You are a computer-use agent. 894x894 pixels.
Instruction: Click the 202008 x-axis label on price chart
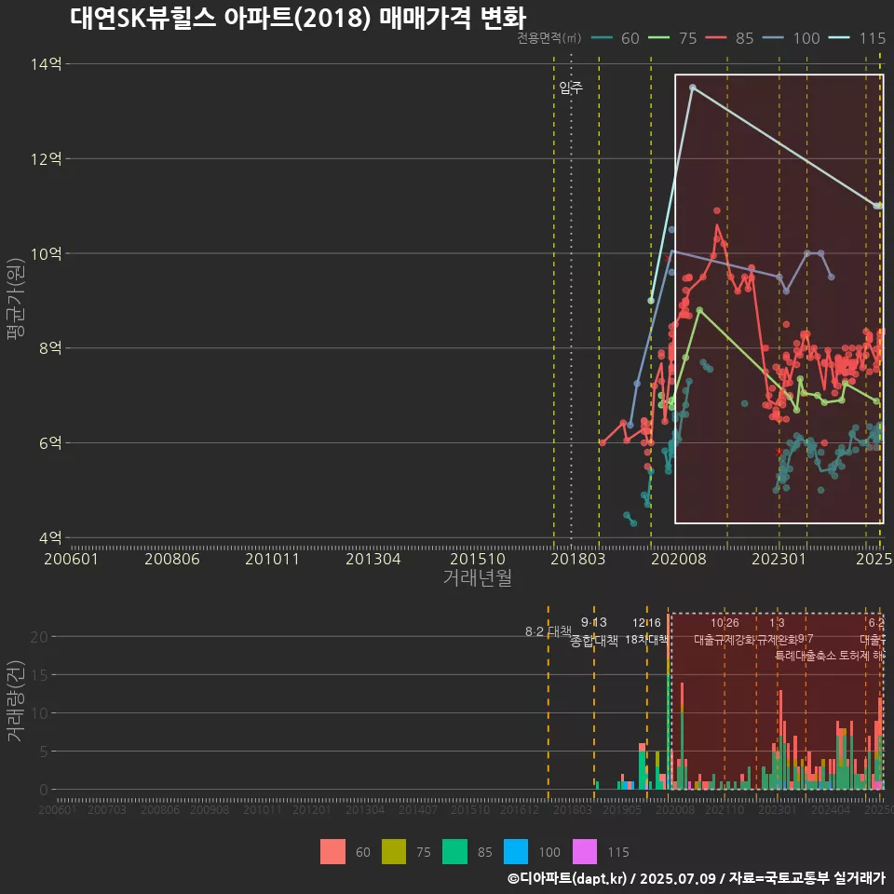(679, 559)
